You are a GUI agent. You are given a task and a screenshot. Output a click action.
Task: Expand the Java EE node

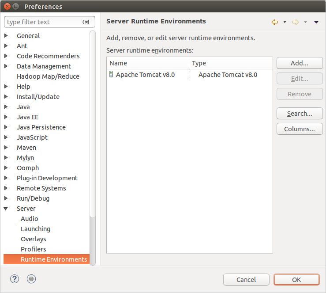tap(6, 117)
